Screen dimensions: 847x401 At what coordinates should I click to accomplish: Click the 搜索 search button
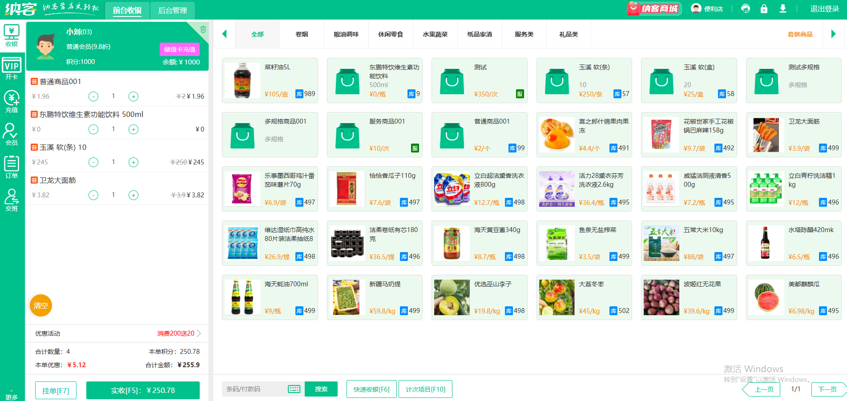tap(321, 389)
